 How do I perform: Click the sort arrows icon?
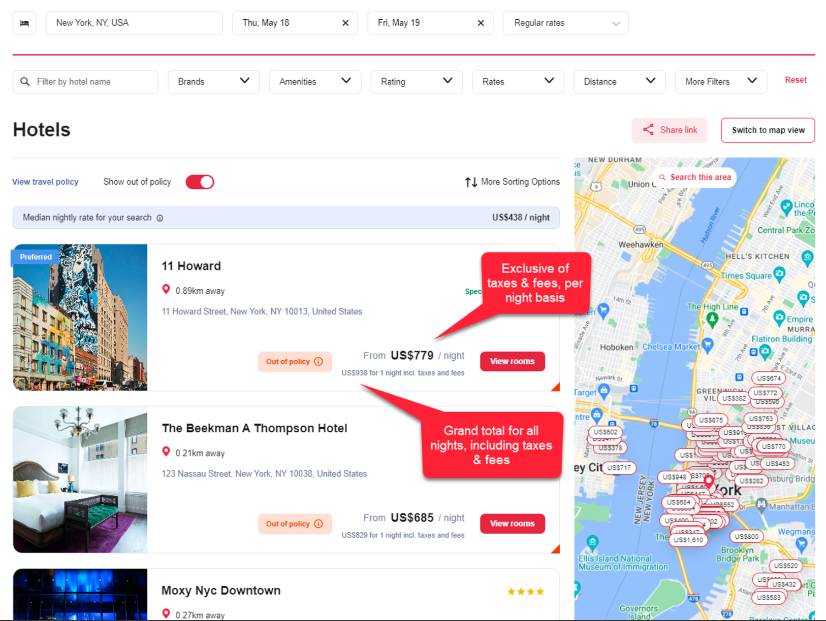[471, 182]
